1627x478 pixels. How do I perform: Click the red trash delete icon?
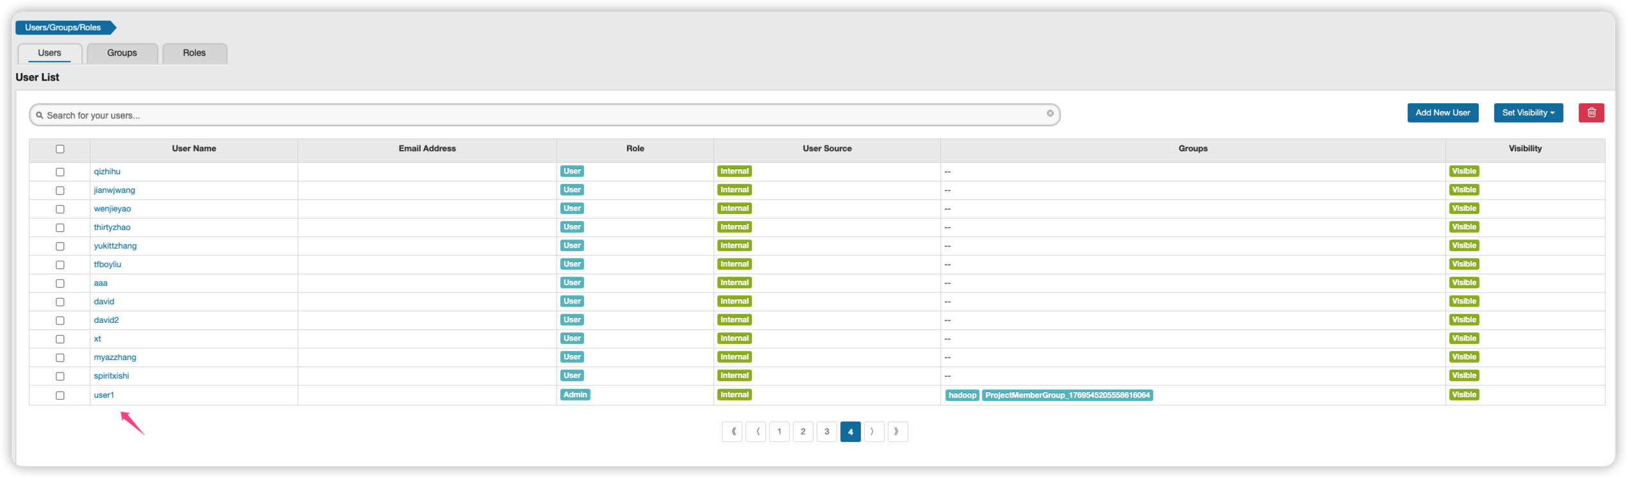click(1590, 113)
